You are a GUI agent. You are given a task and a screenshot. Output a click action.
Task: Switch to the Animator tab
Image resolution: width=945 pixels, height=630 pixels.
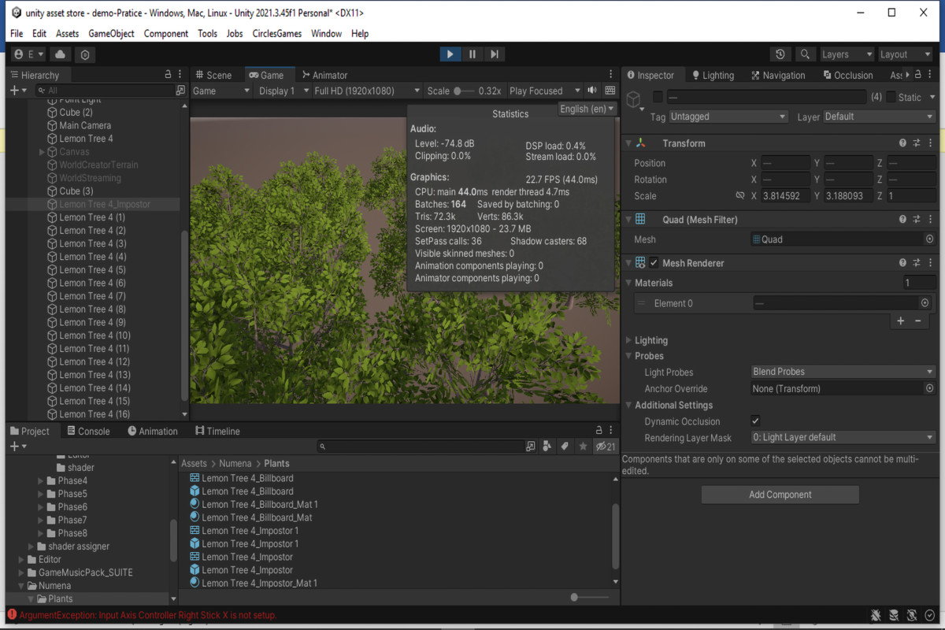[324, 75]
